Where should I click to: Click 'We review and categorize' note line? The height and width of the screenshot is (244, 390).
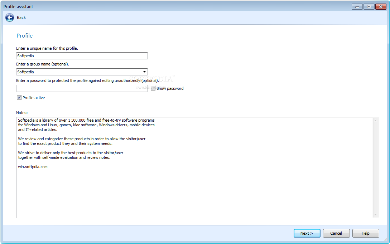(82, 139)
